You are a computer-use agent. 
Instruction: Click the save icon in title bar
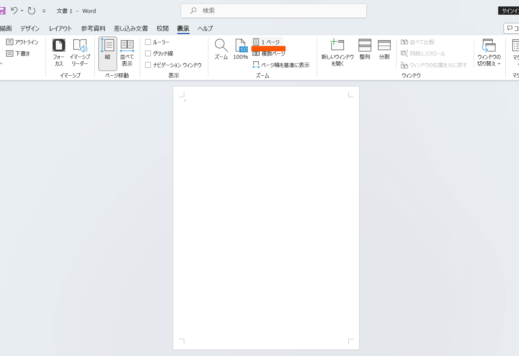pos(2,10)
